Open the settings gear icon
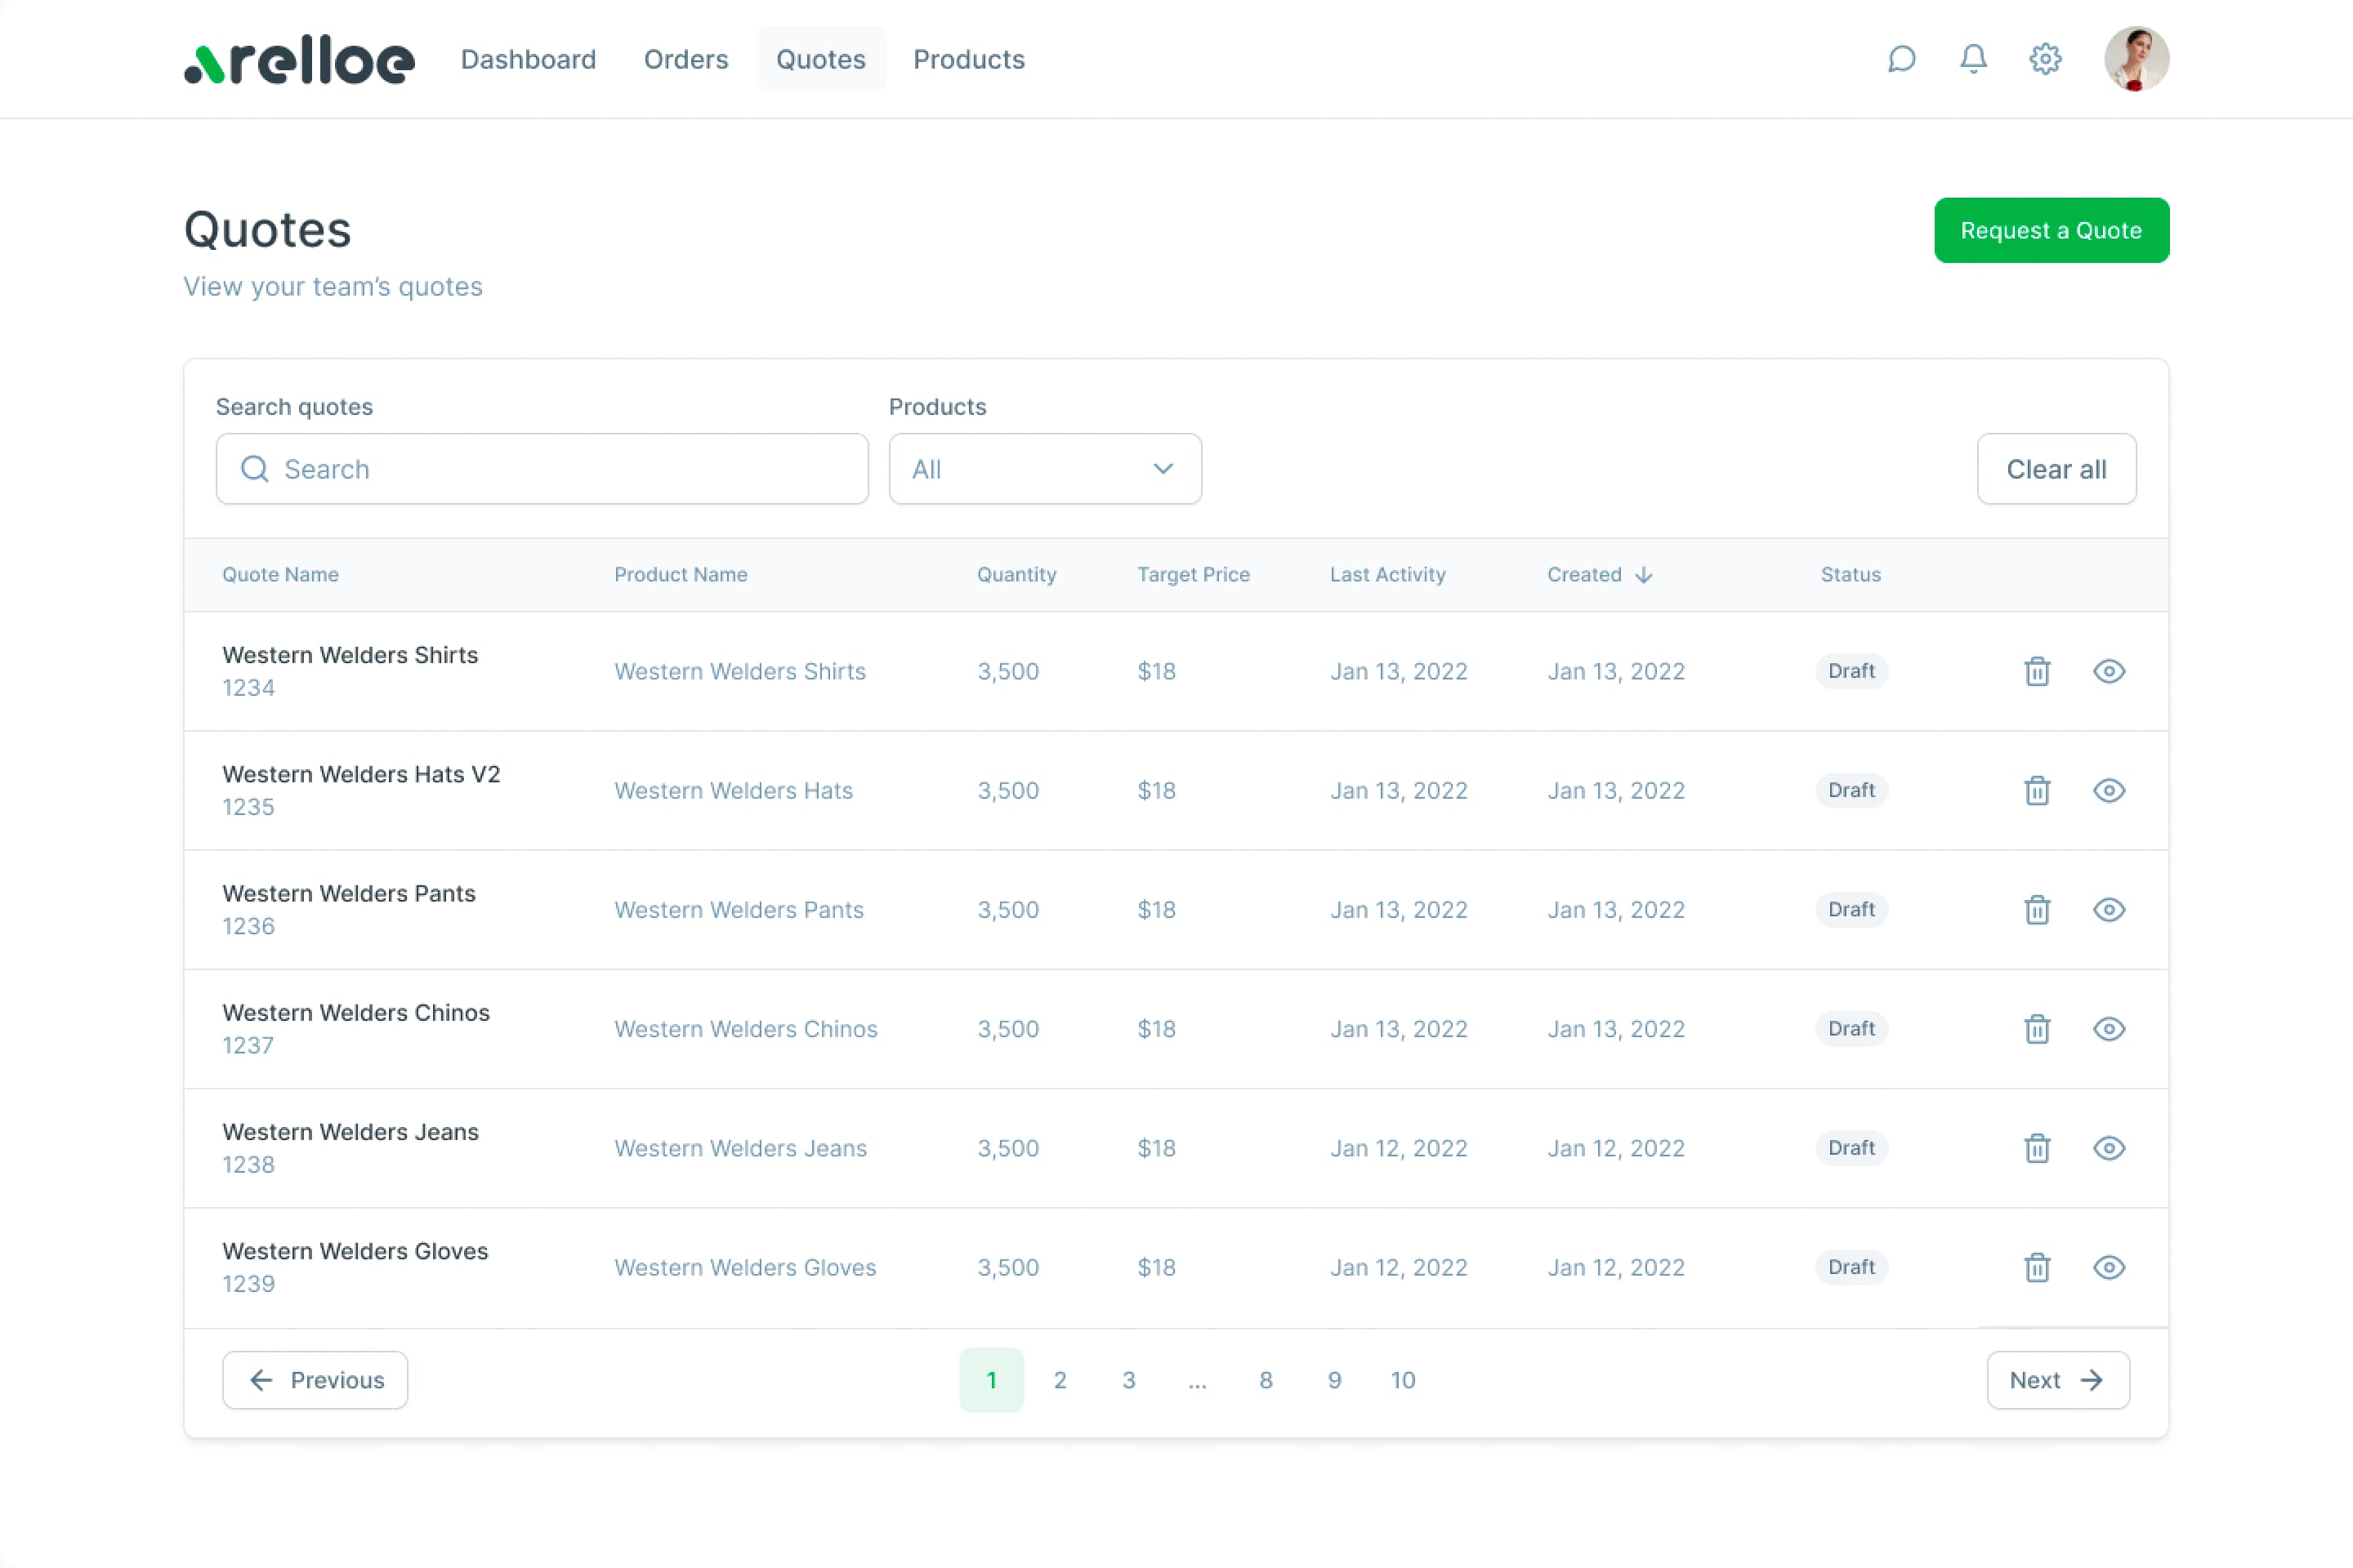 [2045, 59]
